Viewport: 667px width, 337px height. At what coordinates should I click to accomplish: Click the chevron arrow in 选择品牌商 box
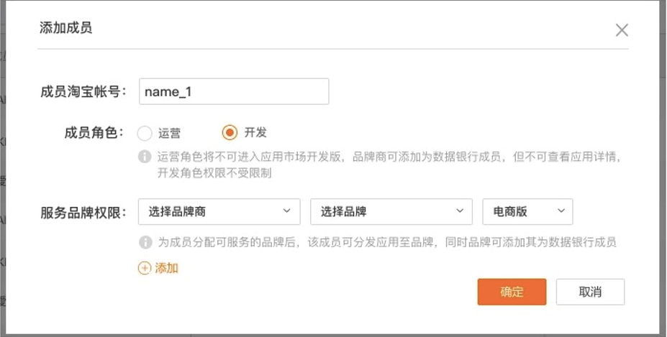tap(286, 211)
